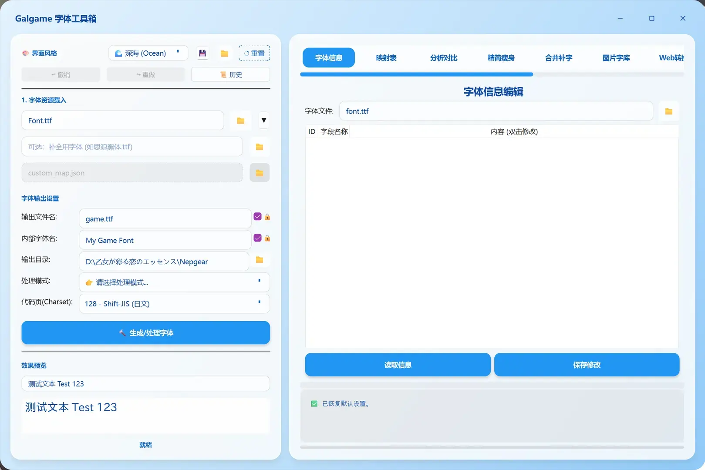This screenshot has width=705, height=470.
Task: Click the game.ttf output filename field
Action: (165, 218)
